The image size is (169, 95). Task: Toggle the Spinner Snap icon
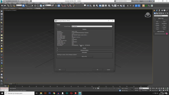(x=71, y=6)
